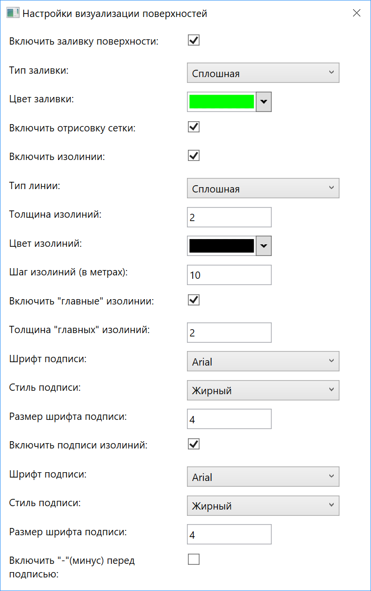Click the application icon in the title bar
This screenshot has height=591, width=371.
tap(13, 12)
